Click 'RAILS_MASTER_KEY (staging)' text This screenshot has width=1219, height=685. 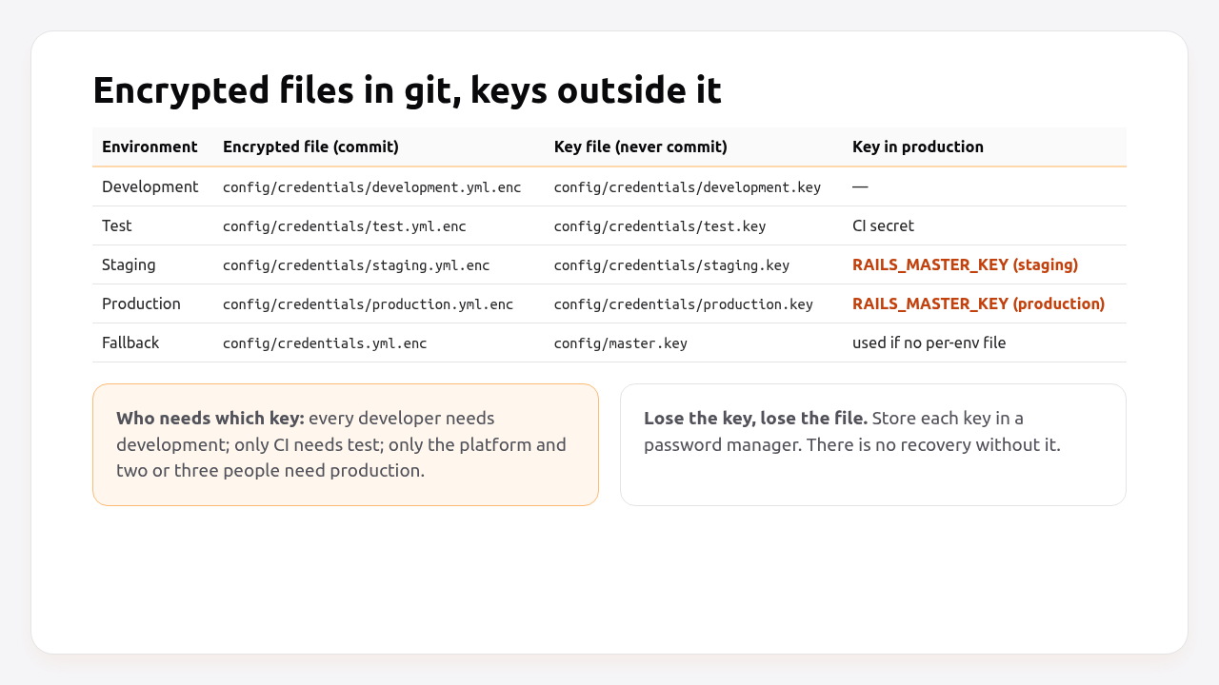pyautogui.click(x=966, y=264)
